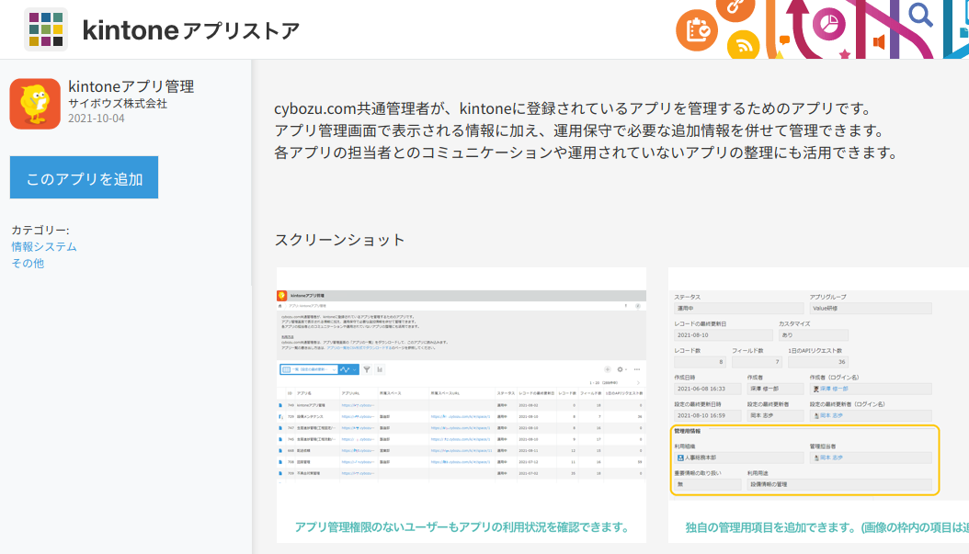Click caption 独自の管理用項目を追加できます
Screen dimensions: 969x554
pyautogui.click(x=826, y=526)
